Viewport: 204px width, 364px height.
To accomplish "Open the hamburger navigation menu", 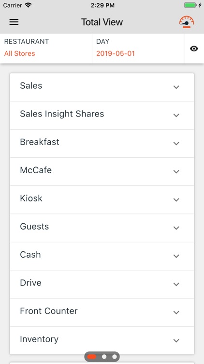I will [x=14, y=22].
